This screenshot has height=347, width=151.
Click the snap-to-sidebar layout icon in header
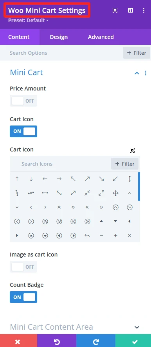coord(131,10)
